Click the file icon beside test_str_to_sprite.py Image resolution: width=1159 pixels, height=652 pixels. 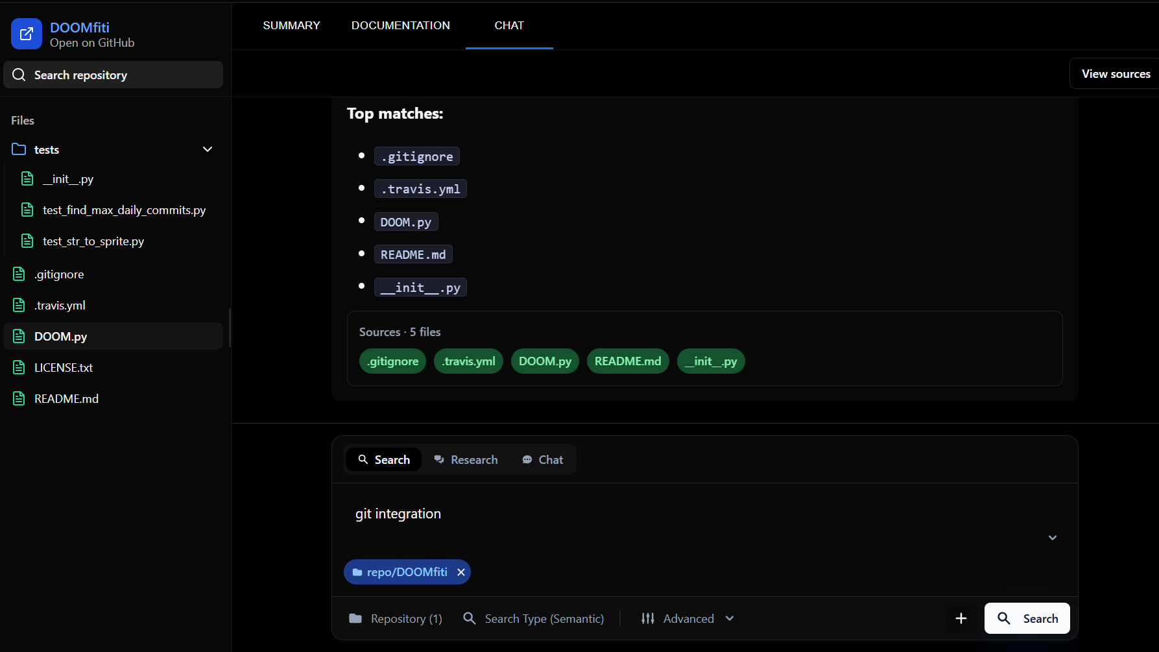pyautogui.click(x=27, y=241)
